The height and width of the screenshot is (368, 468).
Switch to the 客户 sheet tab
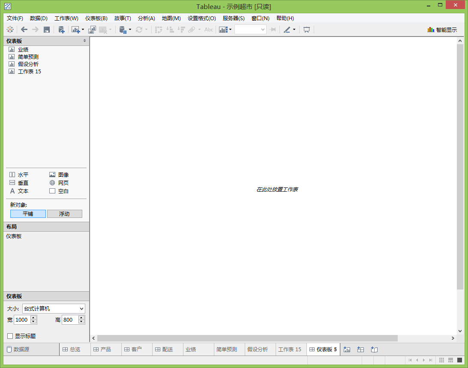tap(137, 350)
